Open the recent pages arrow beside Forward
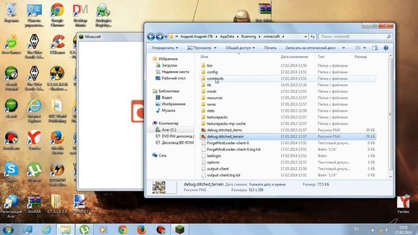Viewport: 418px width, 235px height. [165, 37]
